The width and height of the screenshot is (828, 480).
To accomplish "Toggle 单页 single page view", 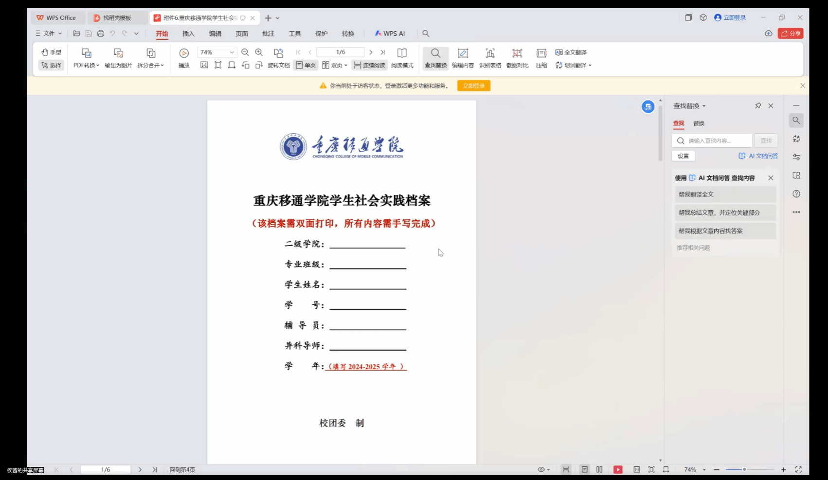I will click(306, 65).
